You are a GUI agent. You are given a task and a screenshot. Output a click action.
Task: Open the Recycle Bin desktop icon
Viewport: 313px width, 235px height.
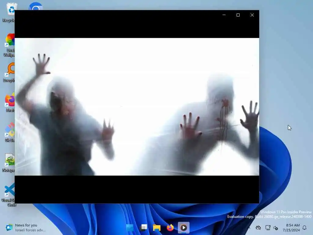[9, 12]
